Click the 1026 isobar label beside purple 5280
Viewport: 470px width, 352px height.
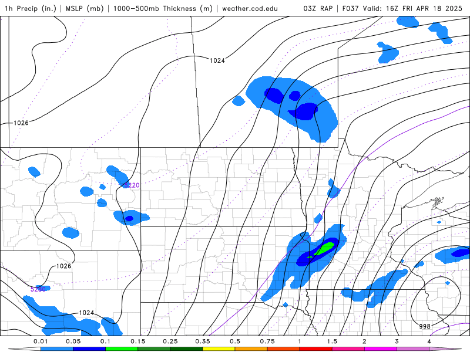(x=63, y=266)
